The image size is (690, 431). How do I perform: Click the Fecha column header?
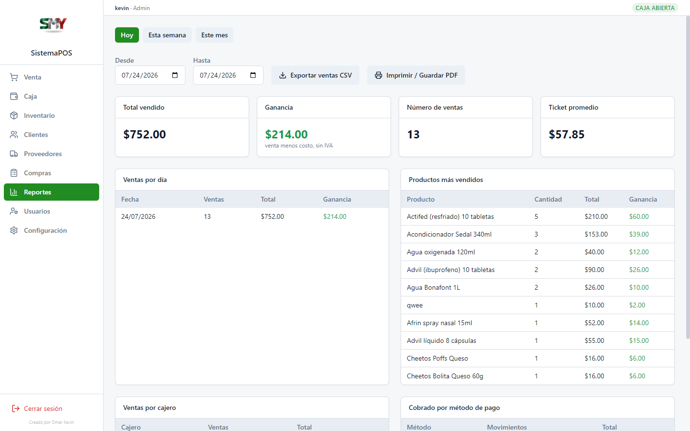[130, 199]
